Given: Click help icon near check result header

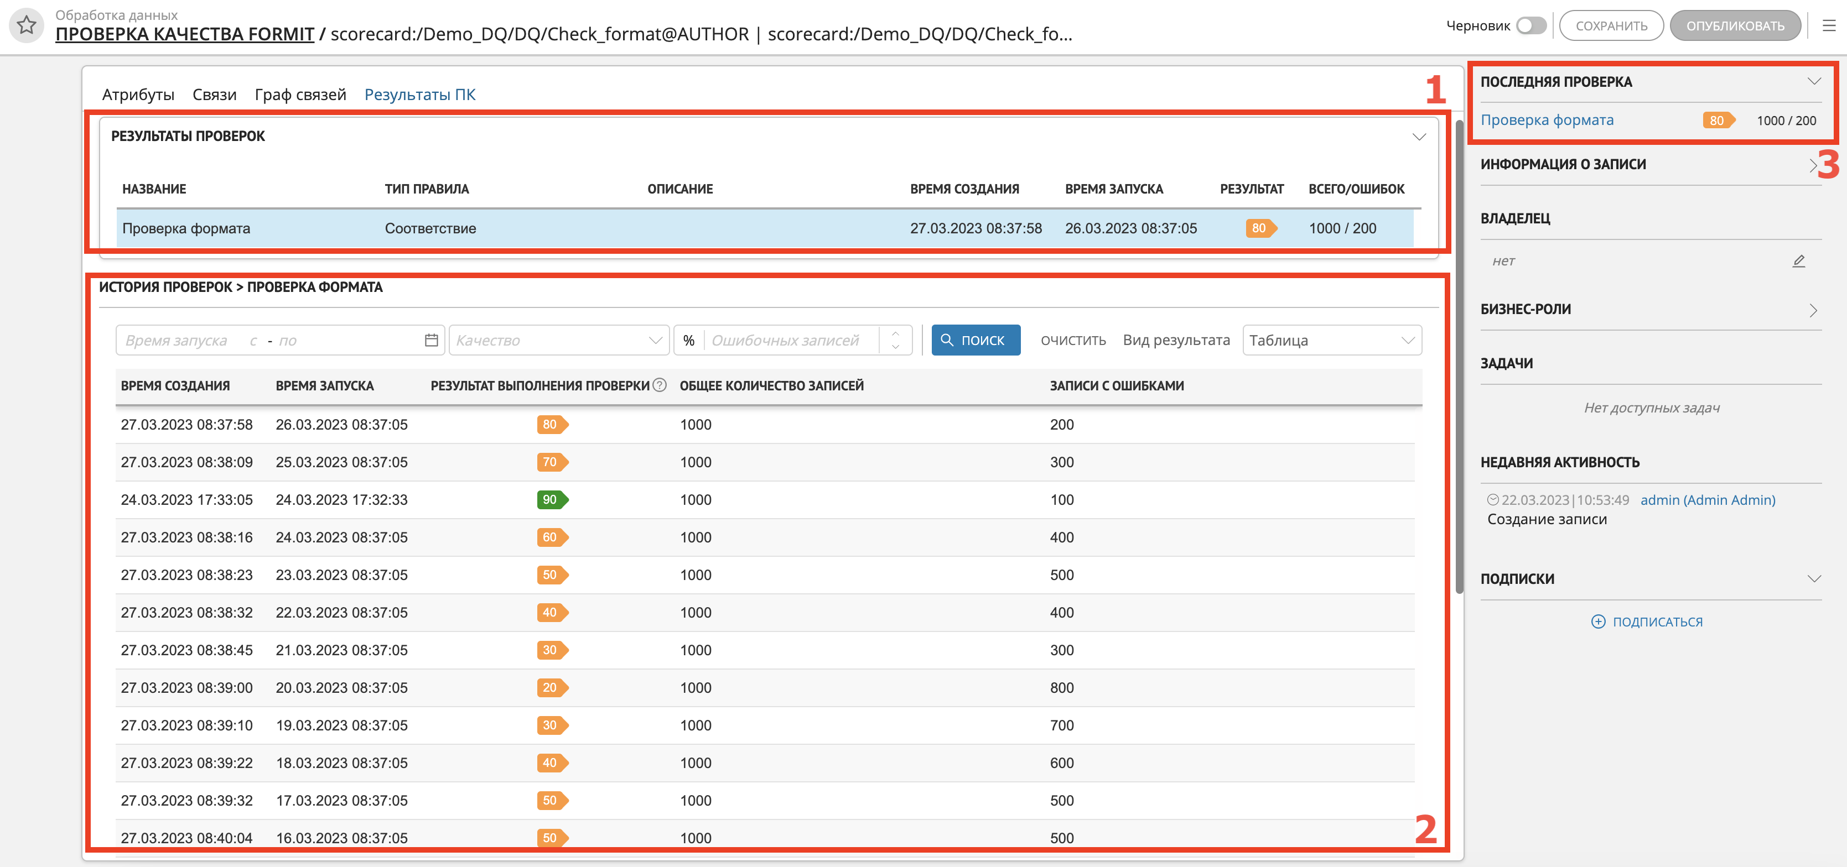Looking at the screenshot, I should pyautogui.click(x=660, y=385).
